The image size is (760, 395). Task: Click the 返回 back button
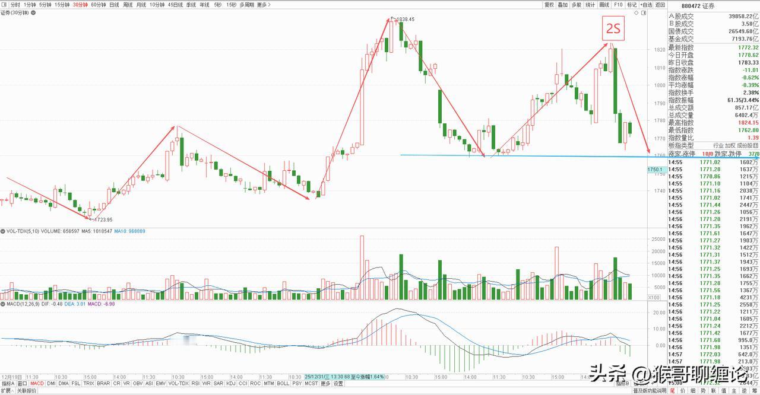coord(660,5)
